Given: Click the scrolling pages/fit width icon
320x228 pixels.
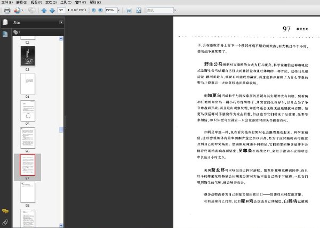Looking at the screenshot, I should [129, 11].
